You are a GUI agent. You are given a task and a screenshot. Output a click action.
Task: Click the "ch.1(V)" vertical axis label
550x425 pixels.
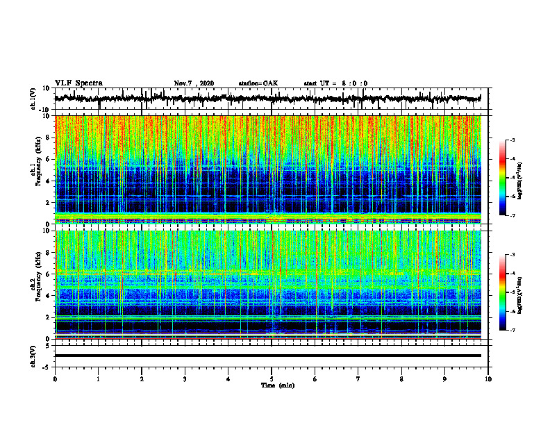pos(33,99)
